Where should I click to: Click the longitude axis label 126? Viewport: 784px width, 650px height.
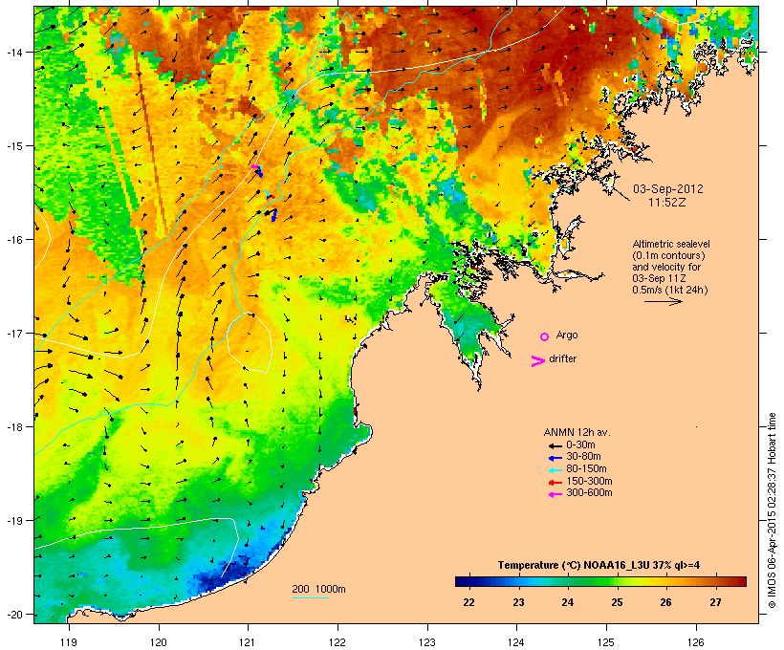(695, 642)
